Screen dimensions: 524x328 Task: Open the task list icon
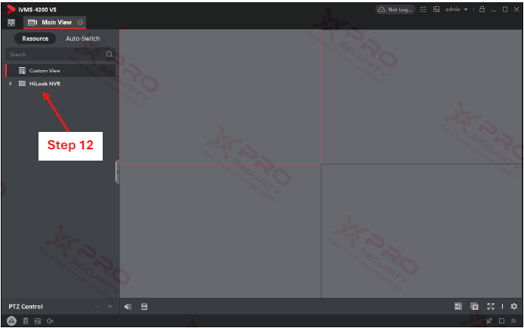pos(424,9)
